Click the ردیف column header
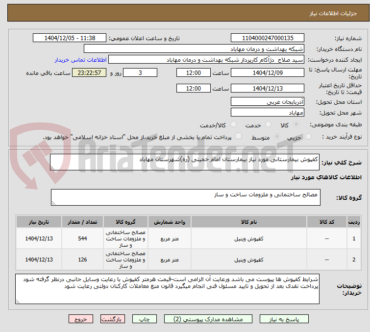Screen dimensions: 370x332 click(x=354, y=222)
